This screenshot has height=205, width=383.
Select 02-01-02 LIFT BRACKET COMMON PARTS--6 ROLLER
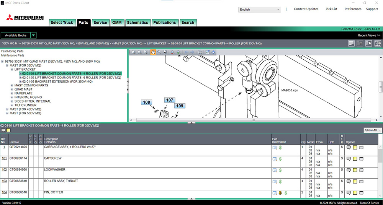[x=72, y=78]
